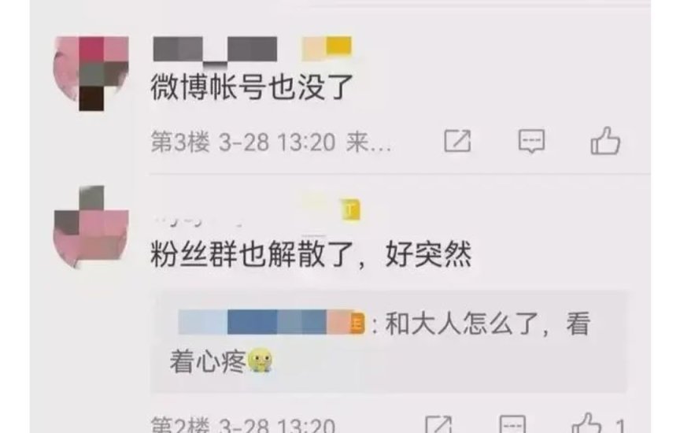Tap the share icon on the 第2楼 comment
Viewport: 680px width, 433px height.
(438, 424)
